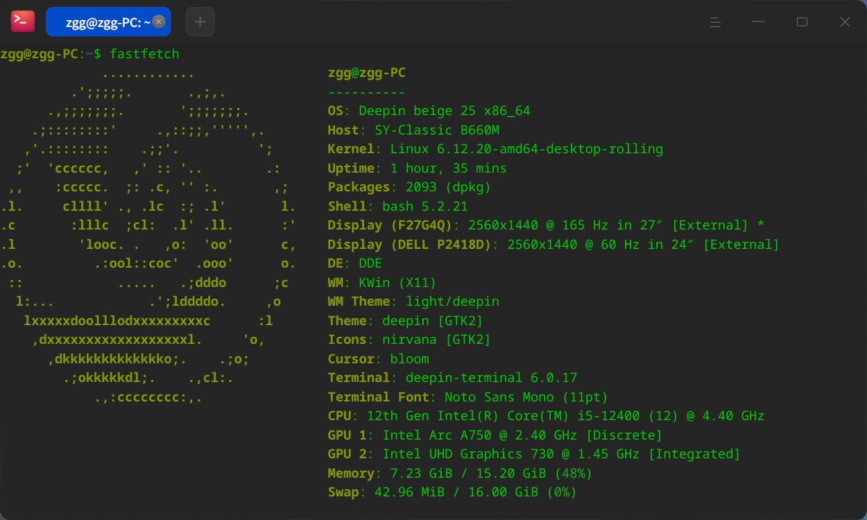
Task: Maximize the terminal window
Action: coord(802,22)
